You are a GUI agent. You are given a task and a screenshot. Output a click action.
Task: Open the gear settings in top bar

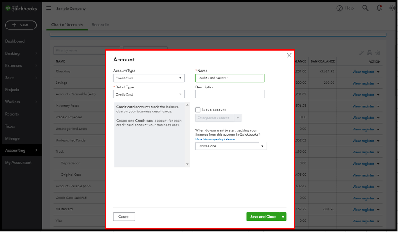click(x=392, y=8)
